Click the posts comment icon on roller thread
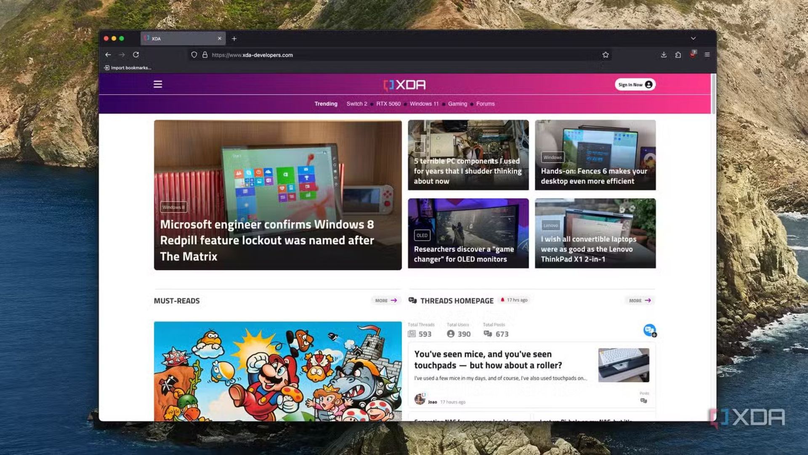This screenshot has width=808, height=455. click(643, 401)
